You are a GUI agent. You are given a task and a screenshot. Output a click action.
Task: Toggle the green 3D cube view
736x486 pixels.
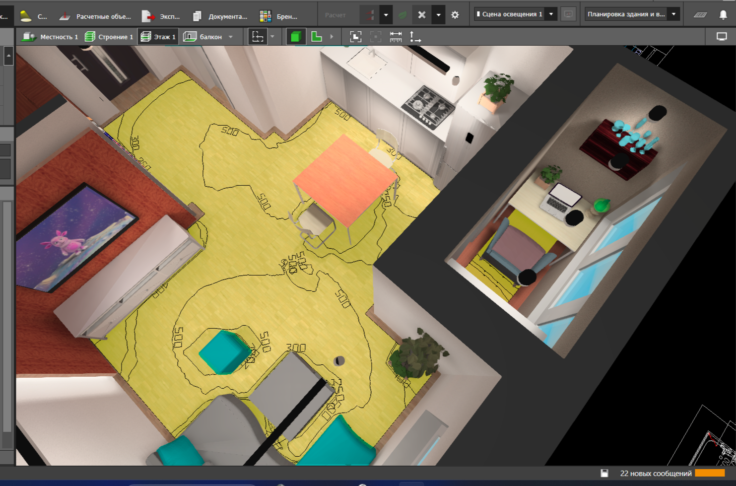(x=296, y=37)
